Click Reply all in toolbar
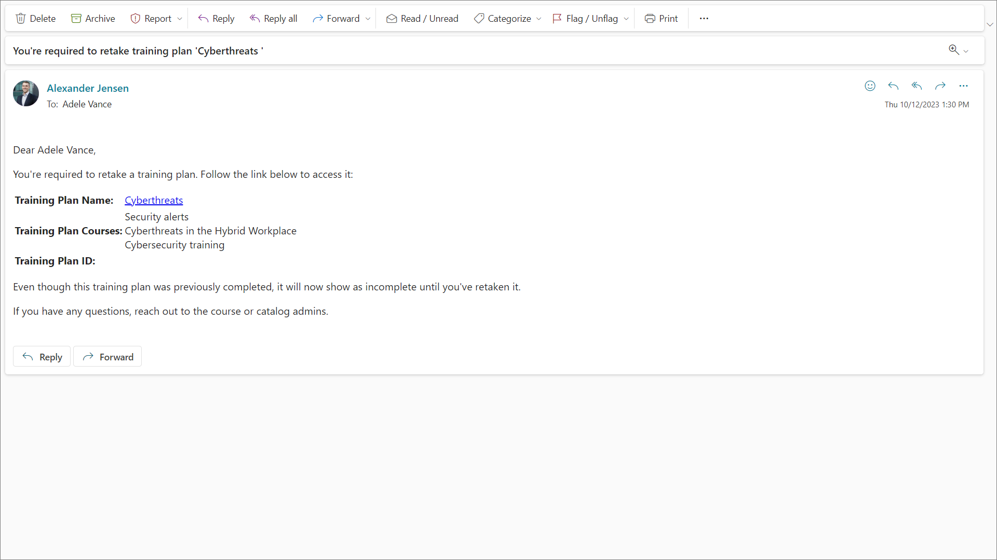 coord(273,19)
